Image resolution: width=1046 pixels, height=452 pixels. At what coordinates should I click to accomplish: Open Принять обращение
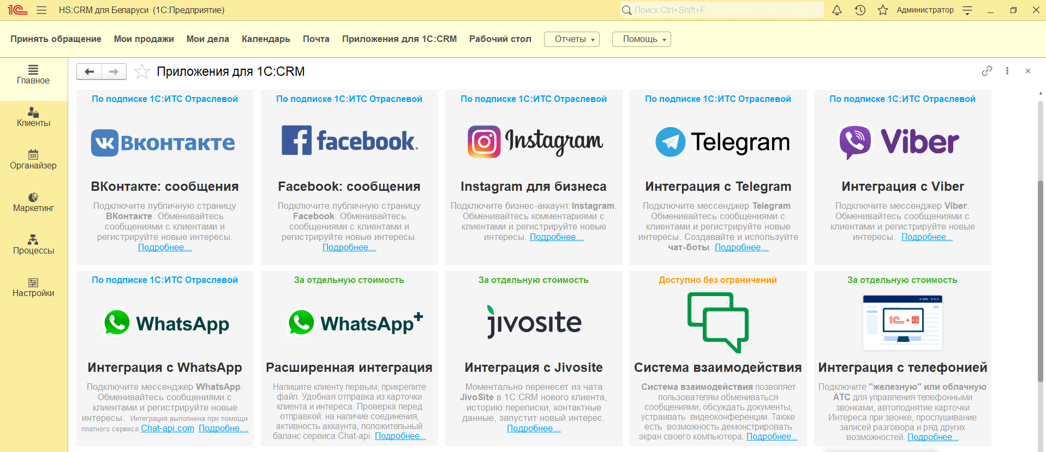[56, 39]
